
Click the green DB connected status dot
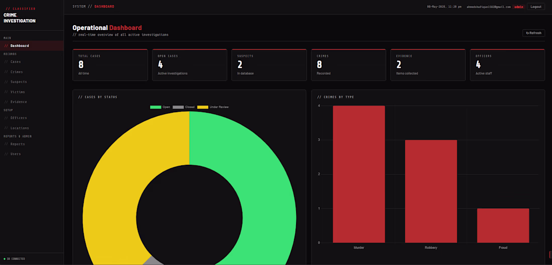coord(4,259)
